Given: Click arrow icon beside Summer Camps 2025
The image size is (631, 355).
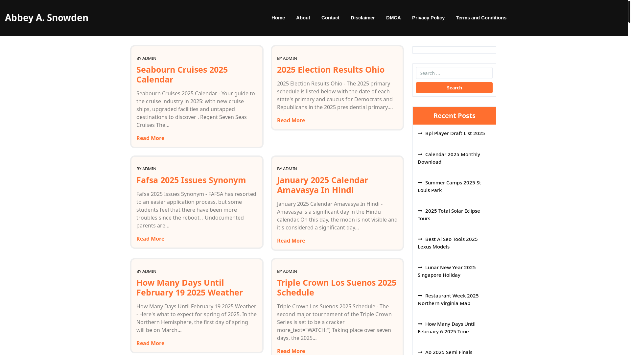Looking at the screenshot, I should click(x=420, y=182).
